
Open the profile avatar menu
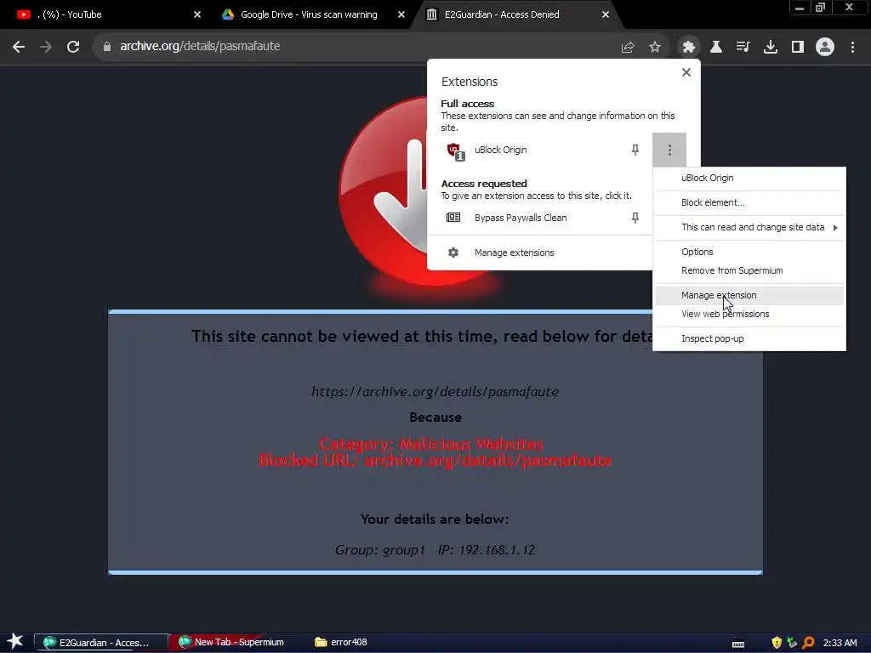(x=825, y=48)
